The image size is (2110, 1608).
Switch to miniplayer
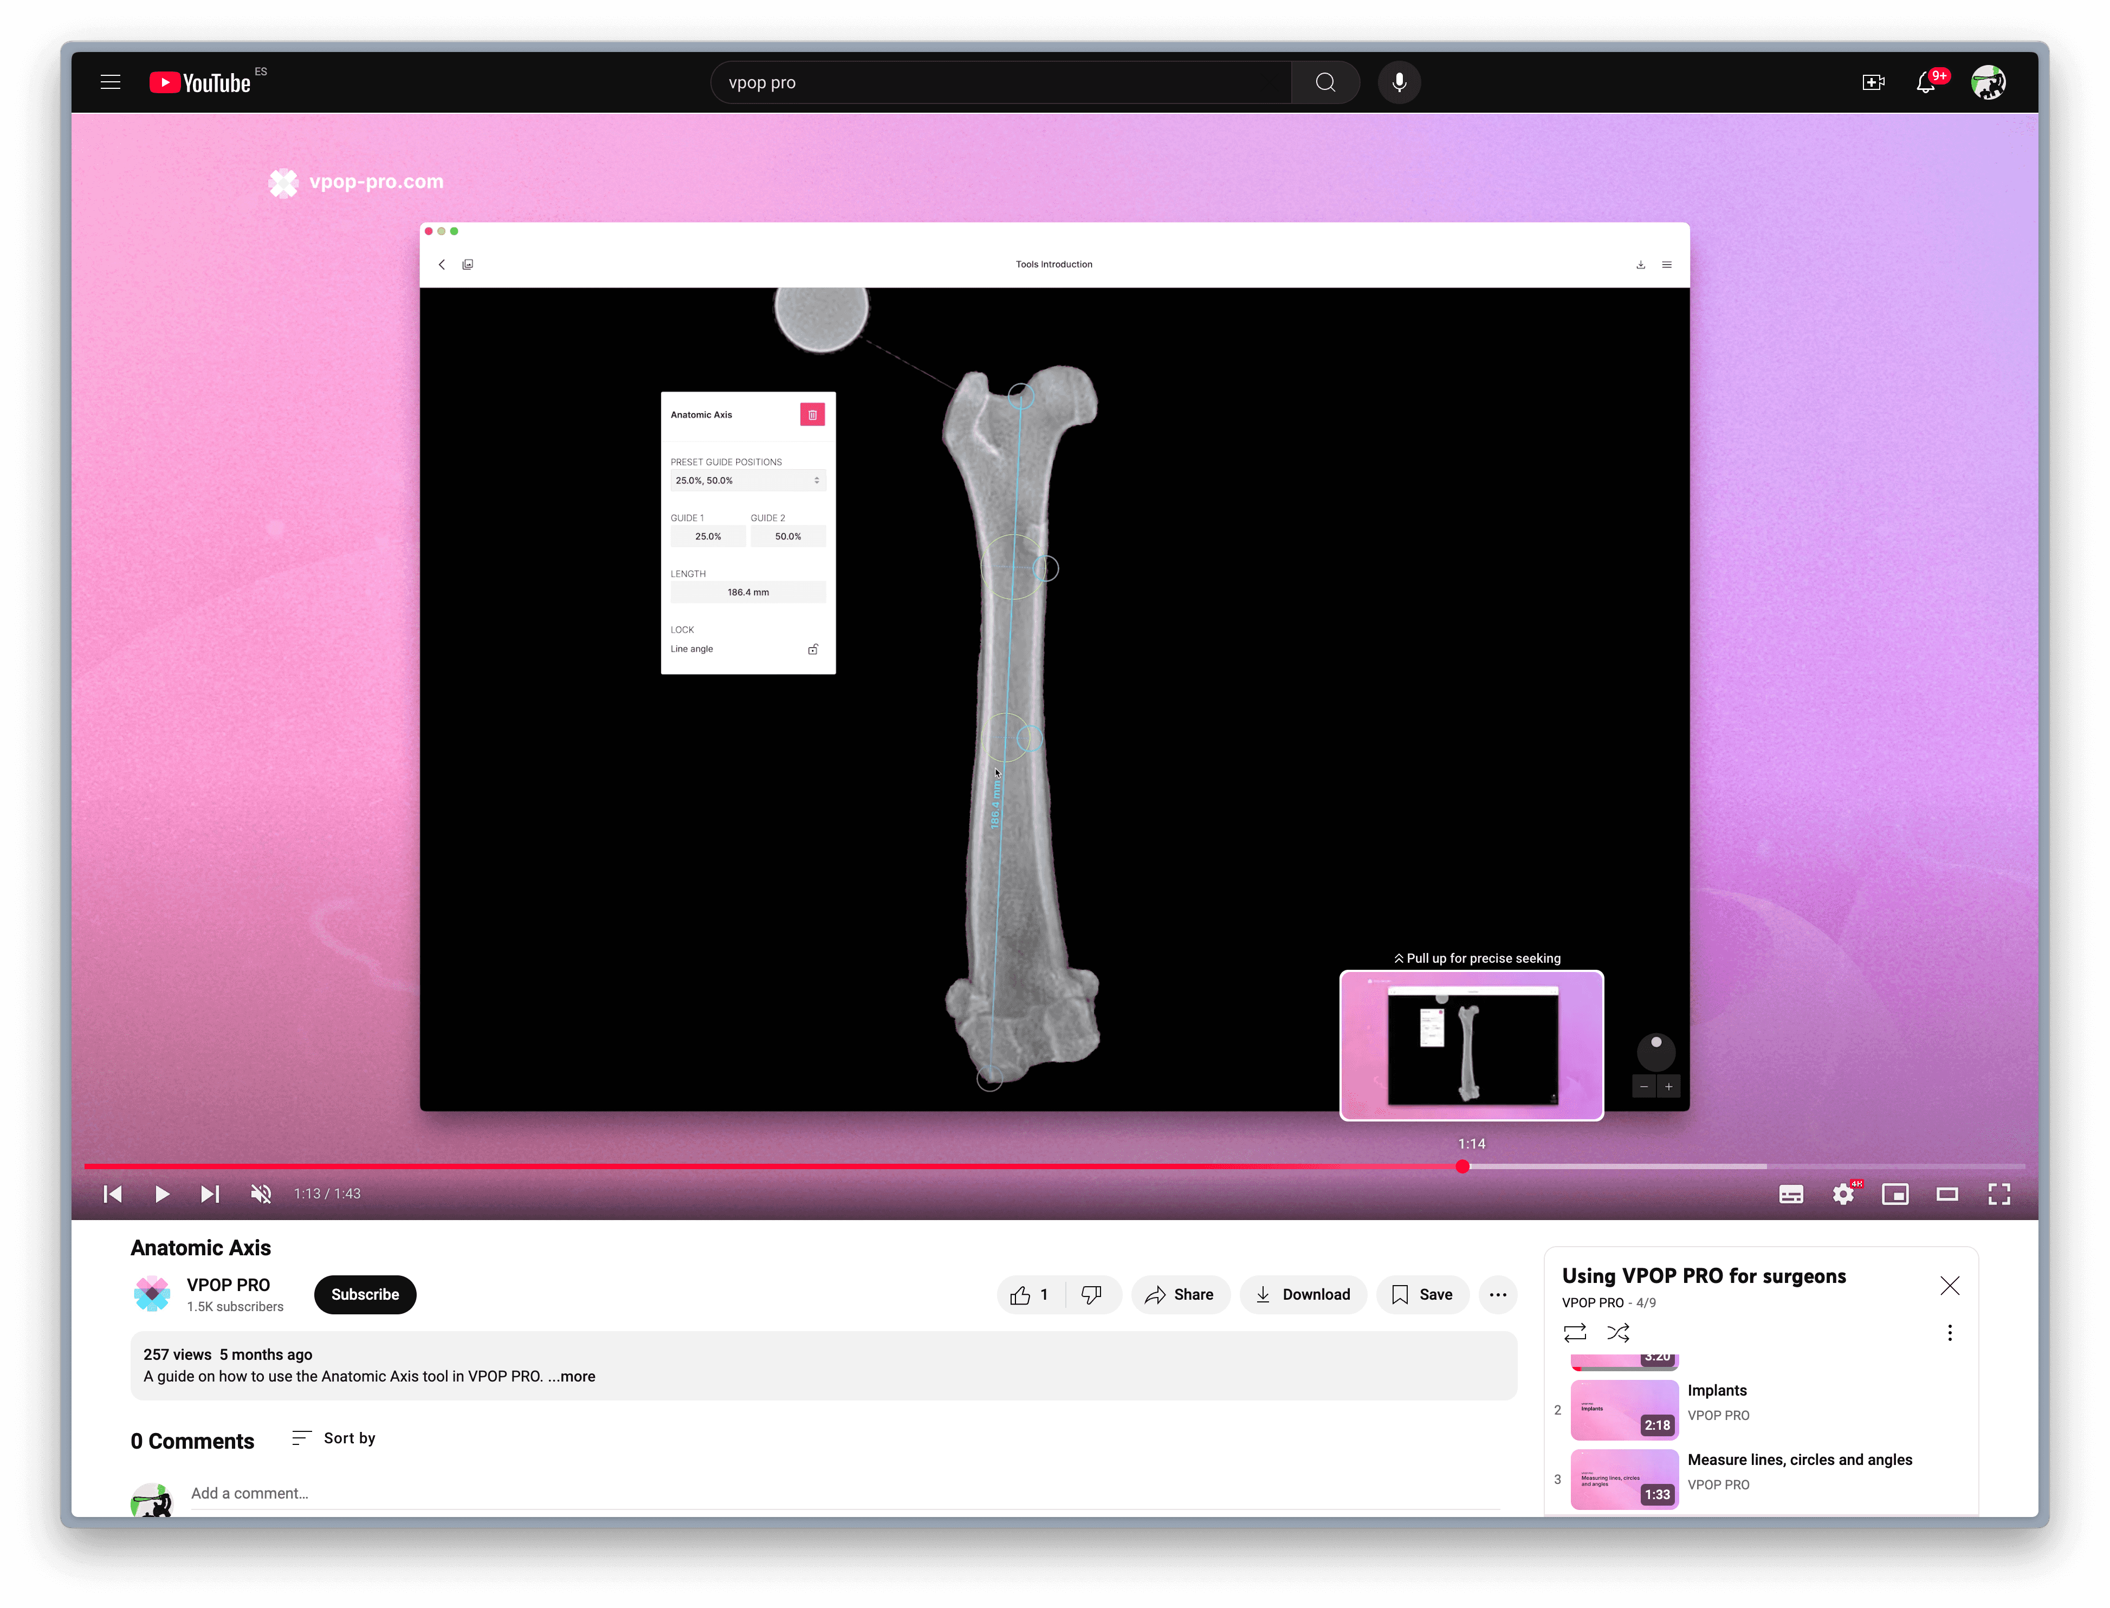[1894, 1194]
